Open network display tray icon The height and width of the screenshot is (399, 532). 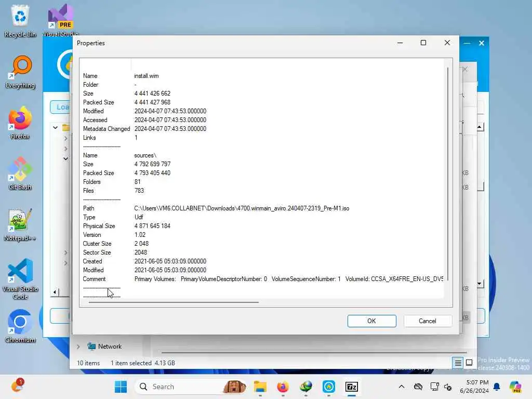click(x=435, y=387)
